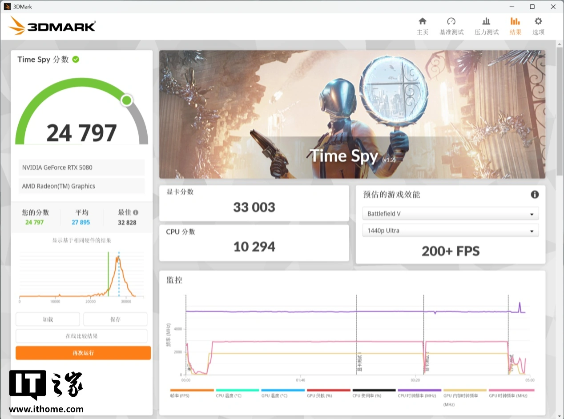Click the 结果 results bar chart icon
564x419 pixels.
[515, 22]
